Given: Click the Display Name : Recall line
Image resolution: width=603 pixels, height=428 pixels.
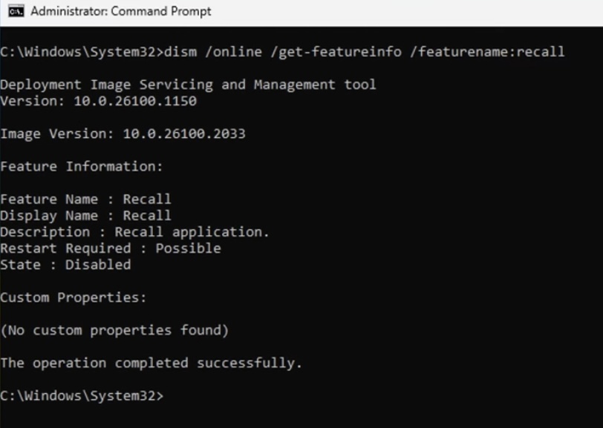Looking at the screenshot, I should (85, 216).
